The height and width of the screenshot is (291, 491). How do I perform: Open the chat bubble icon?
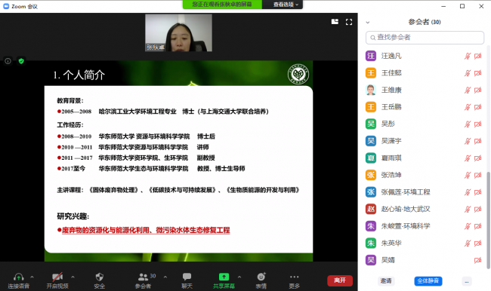coord(187,277)
